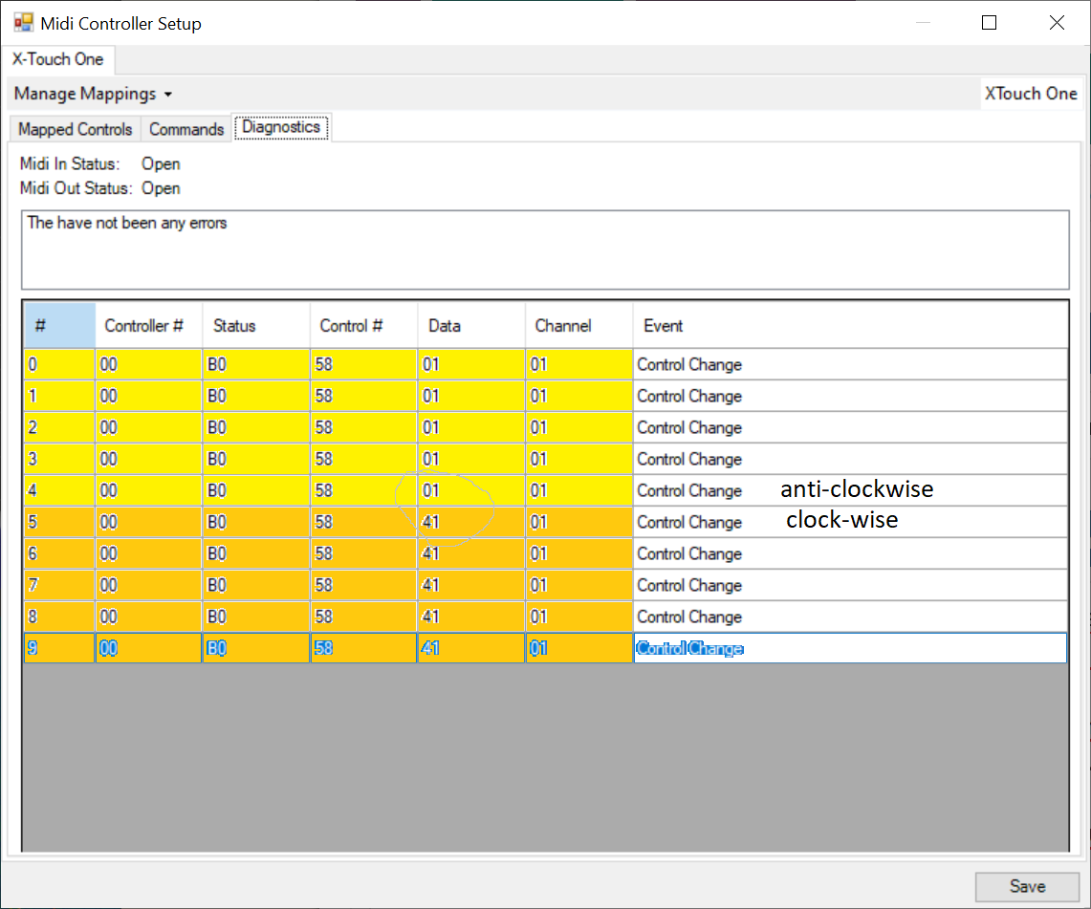Click the Save button
Viewport: 1091px width, 909px height.
1027,886
